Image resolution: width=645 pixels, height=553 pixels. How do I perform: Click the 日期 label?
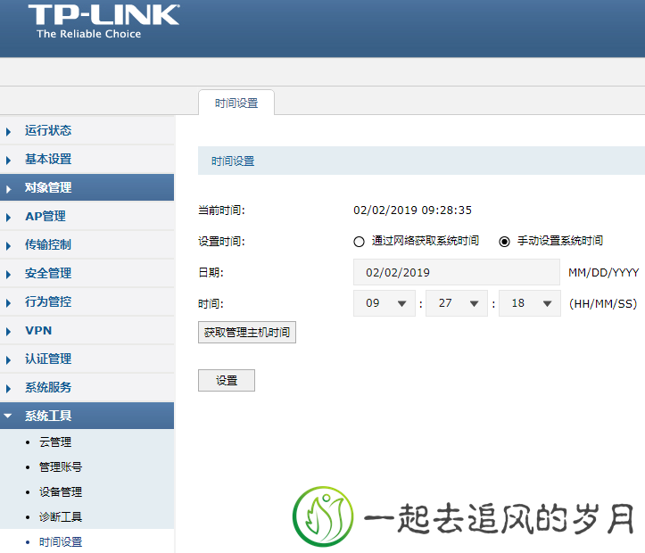pos(211,272)
